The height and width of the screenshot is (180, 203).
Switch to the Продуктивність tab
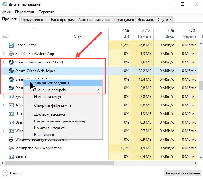34,20
